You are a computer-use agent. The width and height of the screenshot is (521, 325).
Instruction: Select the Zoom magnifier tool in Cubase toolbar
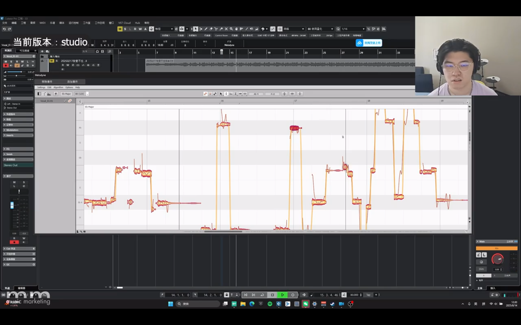coord(231,29)
